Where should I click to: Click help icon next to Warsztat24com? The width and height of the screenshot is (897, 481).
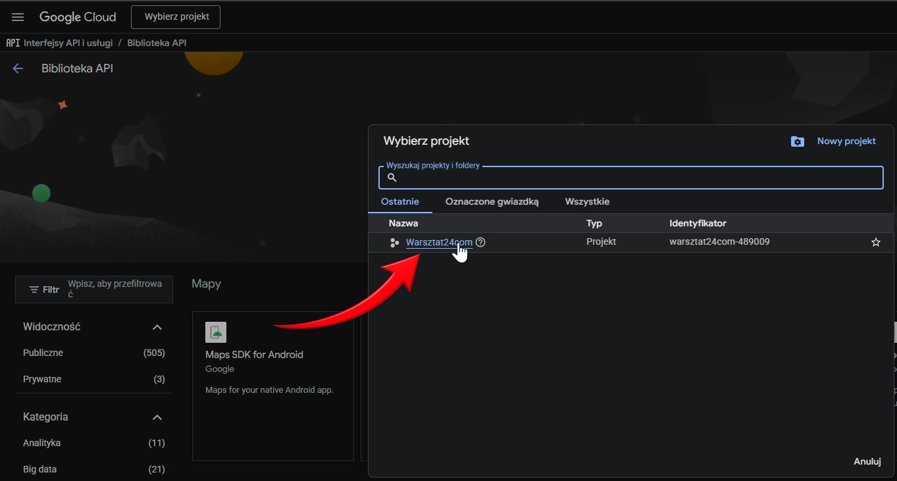pyautogui.click(x=480, y=242)
